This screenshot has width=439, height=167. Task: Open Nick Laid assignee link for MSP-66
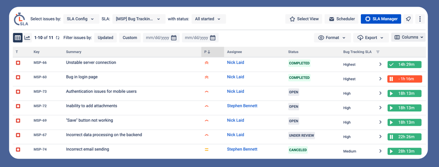point(236,62)
